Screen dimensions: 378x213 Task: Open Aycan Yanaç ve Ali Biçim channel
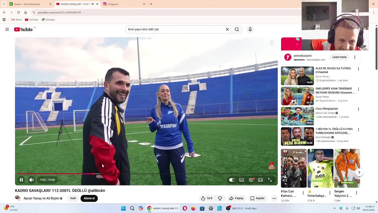pos(41,198)
